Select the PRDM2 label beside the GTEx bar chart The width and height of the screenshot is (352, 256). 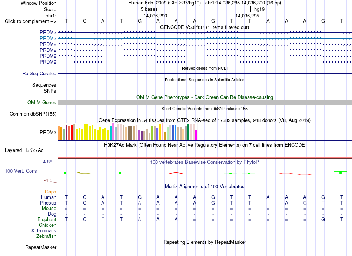pos(48,132)
